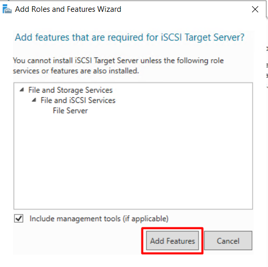Select the File and iSCSI Services node
Screen dimensions: 268x267
click(78, 100)
